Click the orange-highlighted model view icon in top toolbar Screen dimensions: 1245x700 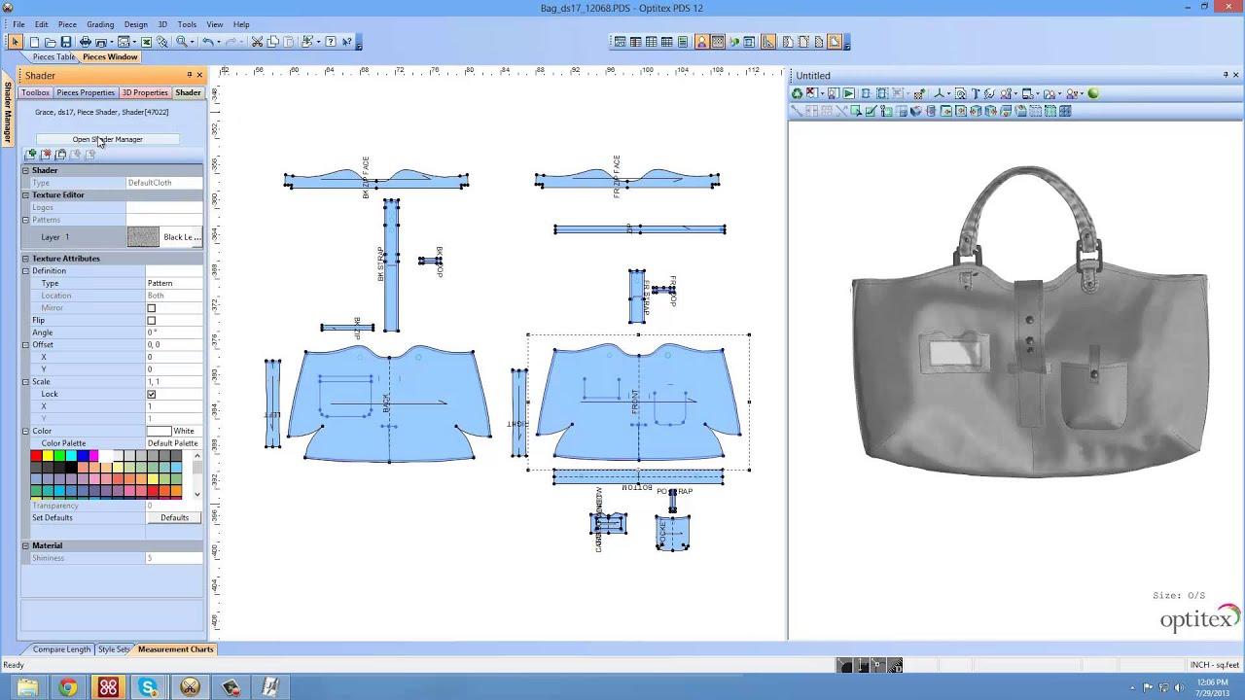pyautogui.click(x=701, y=42)
